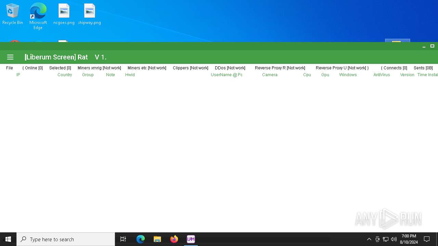The height and width of the screenshot is (246, 438).
Task: Click the Connects [0] indicator
Action: point(394,68)
